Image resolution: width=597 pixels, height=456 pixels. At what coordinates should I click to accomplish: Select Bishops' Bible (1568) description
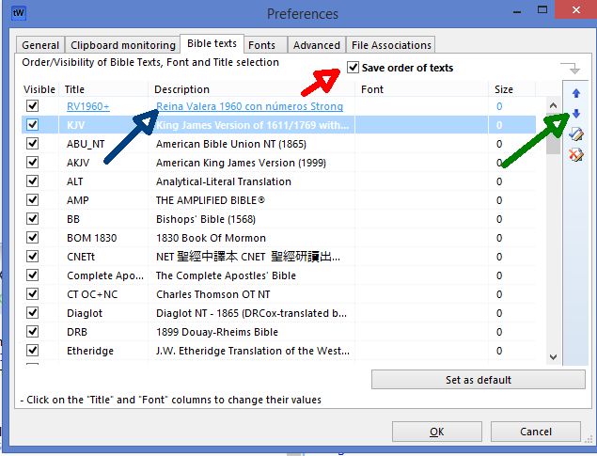(206, 219)
